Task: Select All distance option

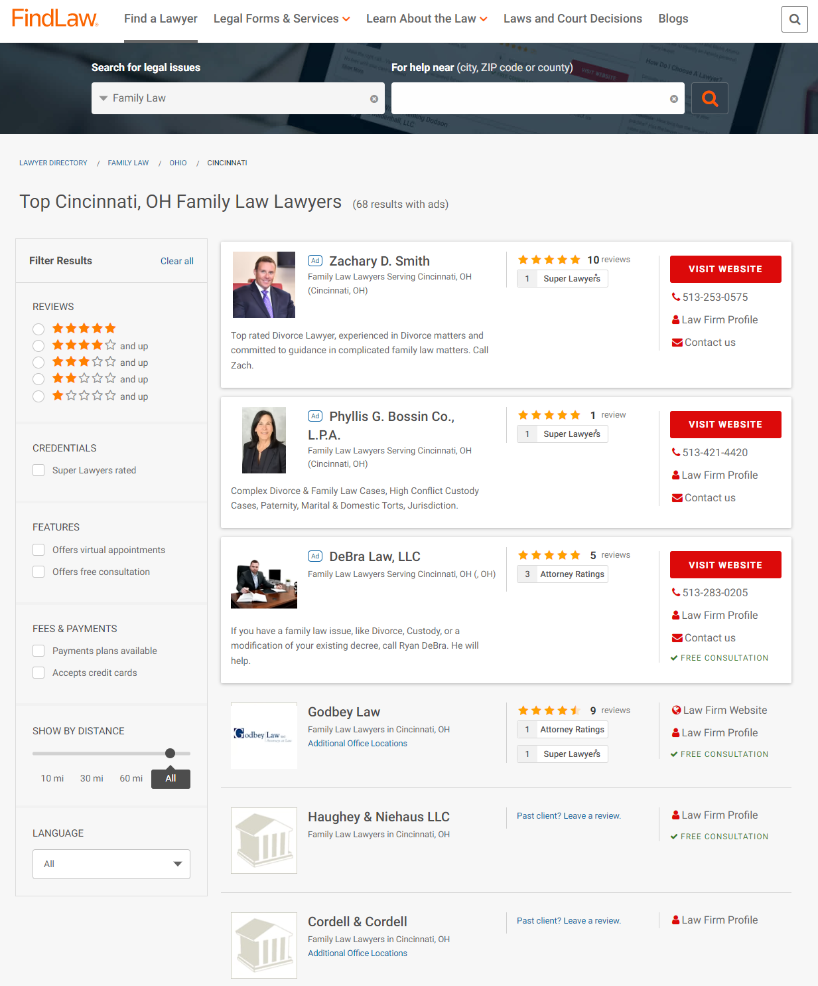Action: click(170, 779)
